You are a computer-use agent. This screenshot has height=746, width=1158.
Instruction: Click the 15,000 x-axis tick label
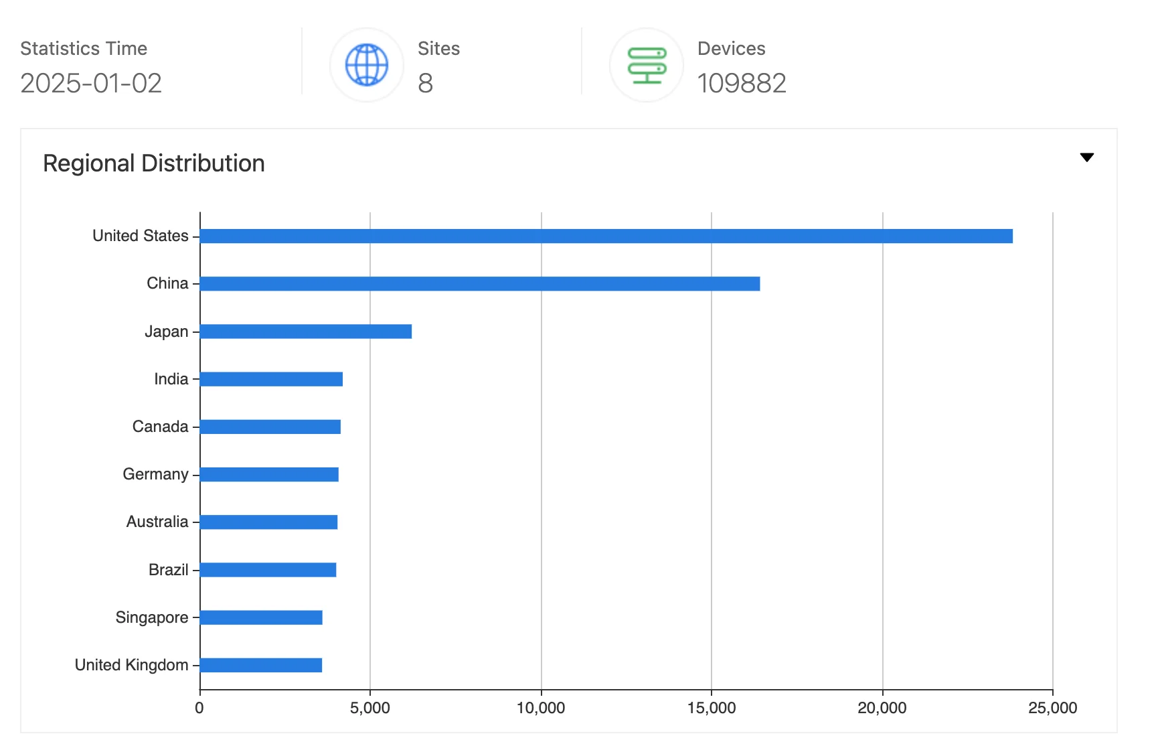712,708
